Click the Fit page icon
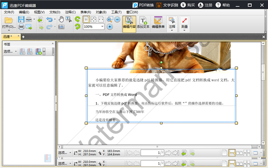Image resolution: width=268 pixels, height=168 pixels. point(94,20)
